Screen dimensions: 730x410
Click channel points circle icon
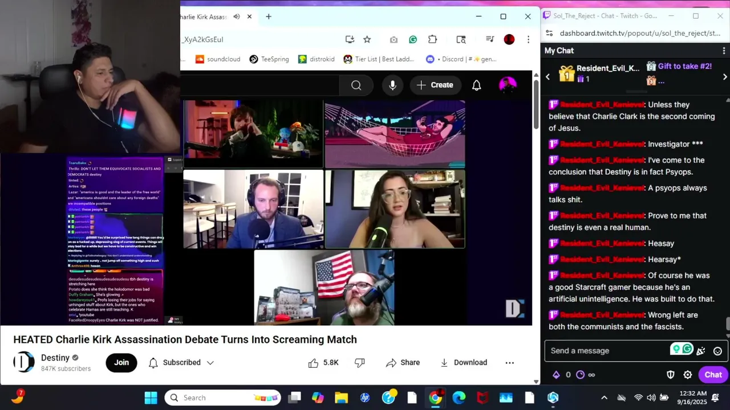coord(581,375)
